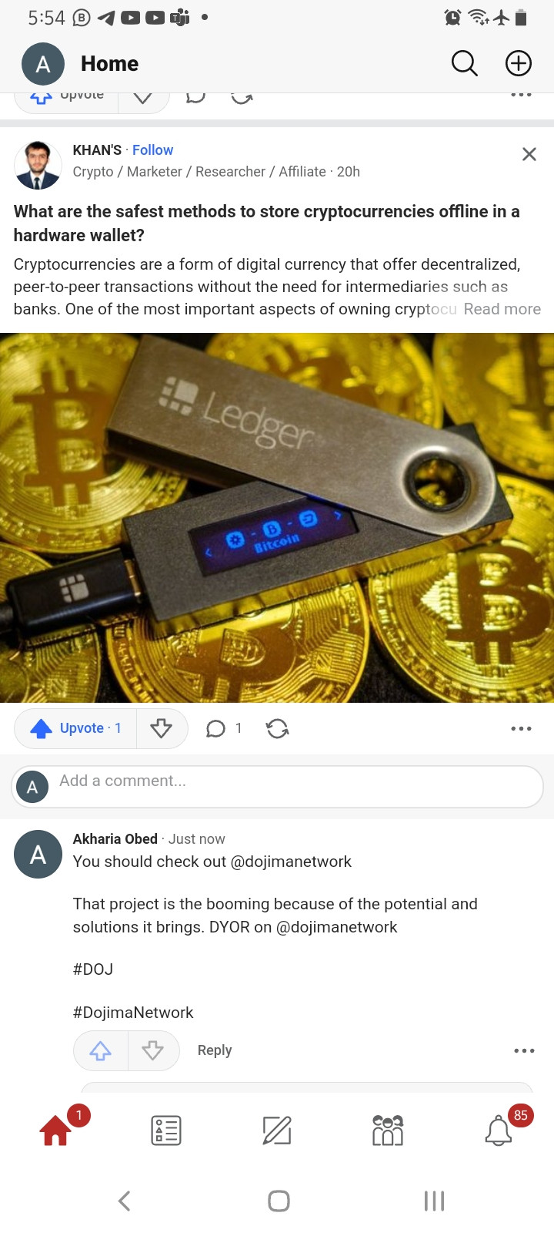Screen dimensions: 554x1233
Task: Open the Following feed list tab
Action: [166, 1131]
